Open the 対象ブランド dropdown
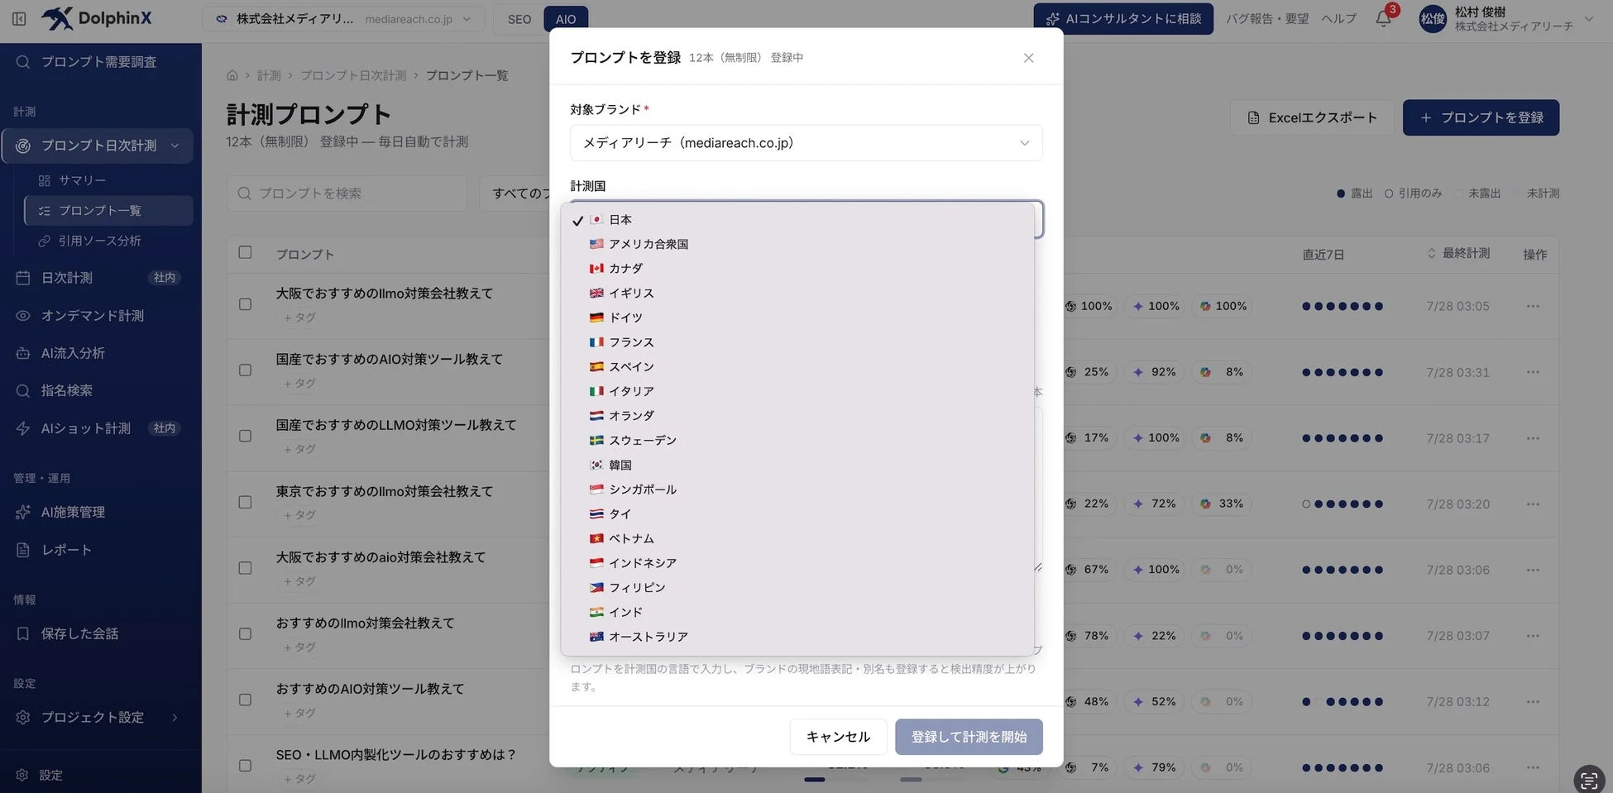Image resolution: width=1613 pixels, height=793 pixels. (806, 143)
